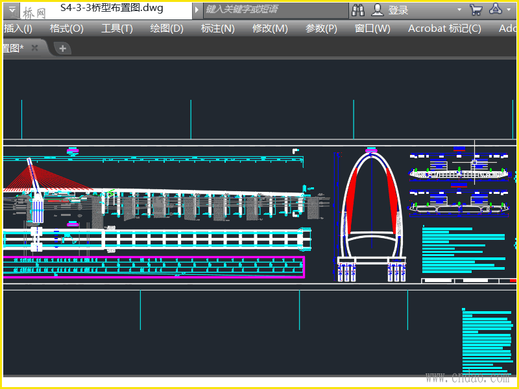Expand the arrow left of the search box
Image resolution: width=519 pixels, height=389 pixels.
(x=197, y=10)
